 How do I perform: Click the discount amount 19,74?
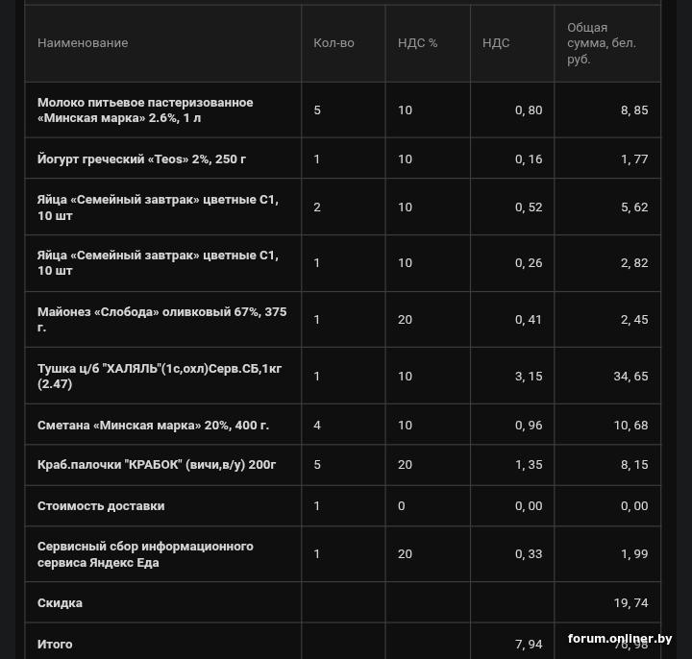pos(630,603)
